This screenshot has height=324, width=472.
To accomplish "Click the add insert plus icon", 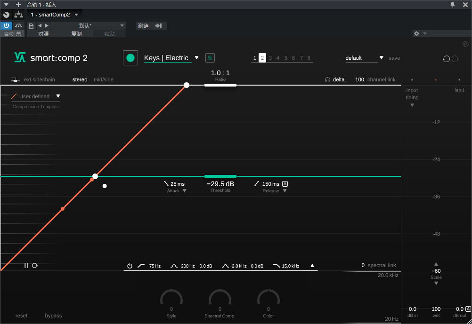I will [x=18, y=5].
